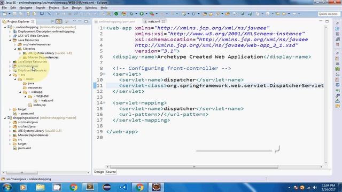342x192 pixels.
Task: Fold the web-app element at line 1
Action: tap(104, 28)
